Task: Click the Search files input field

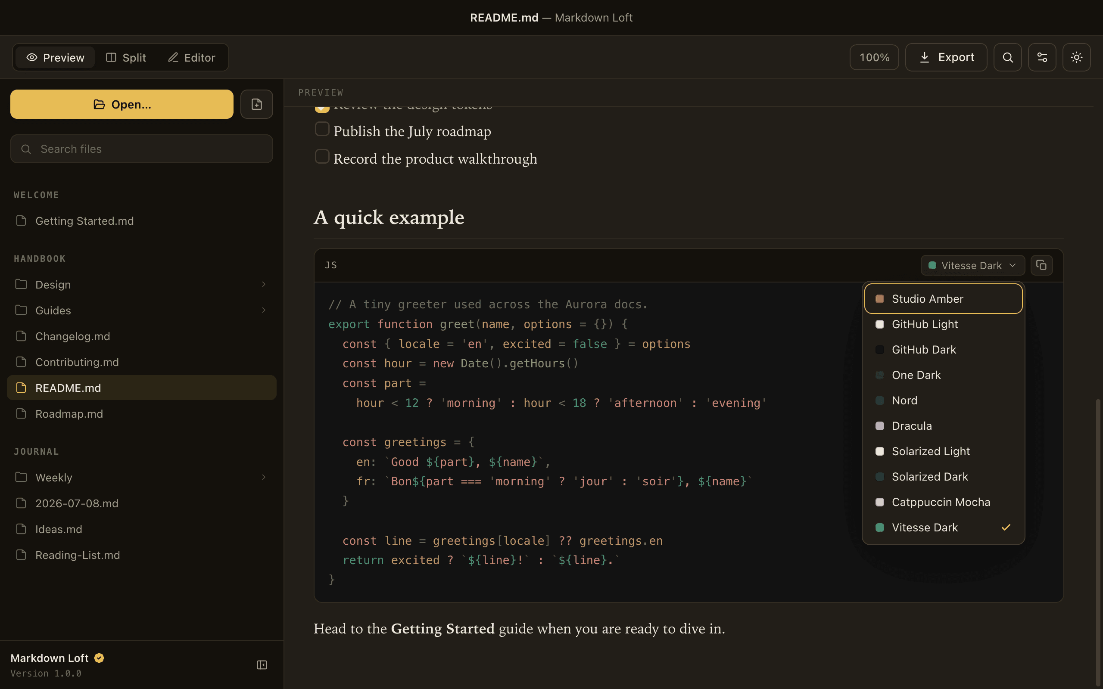Action: click(142, 149)
